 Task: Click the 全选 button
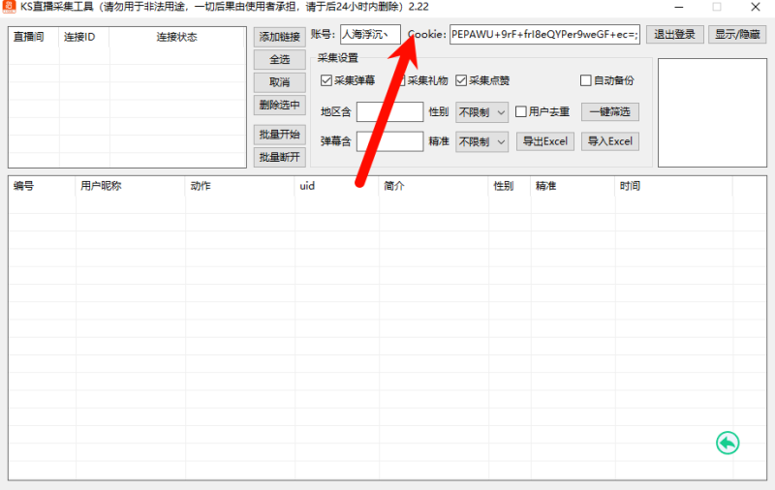(x=279, y=60)
